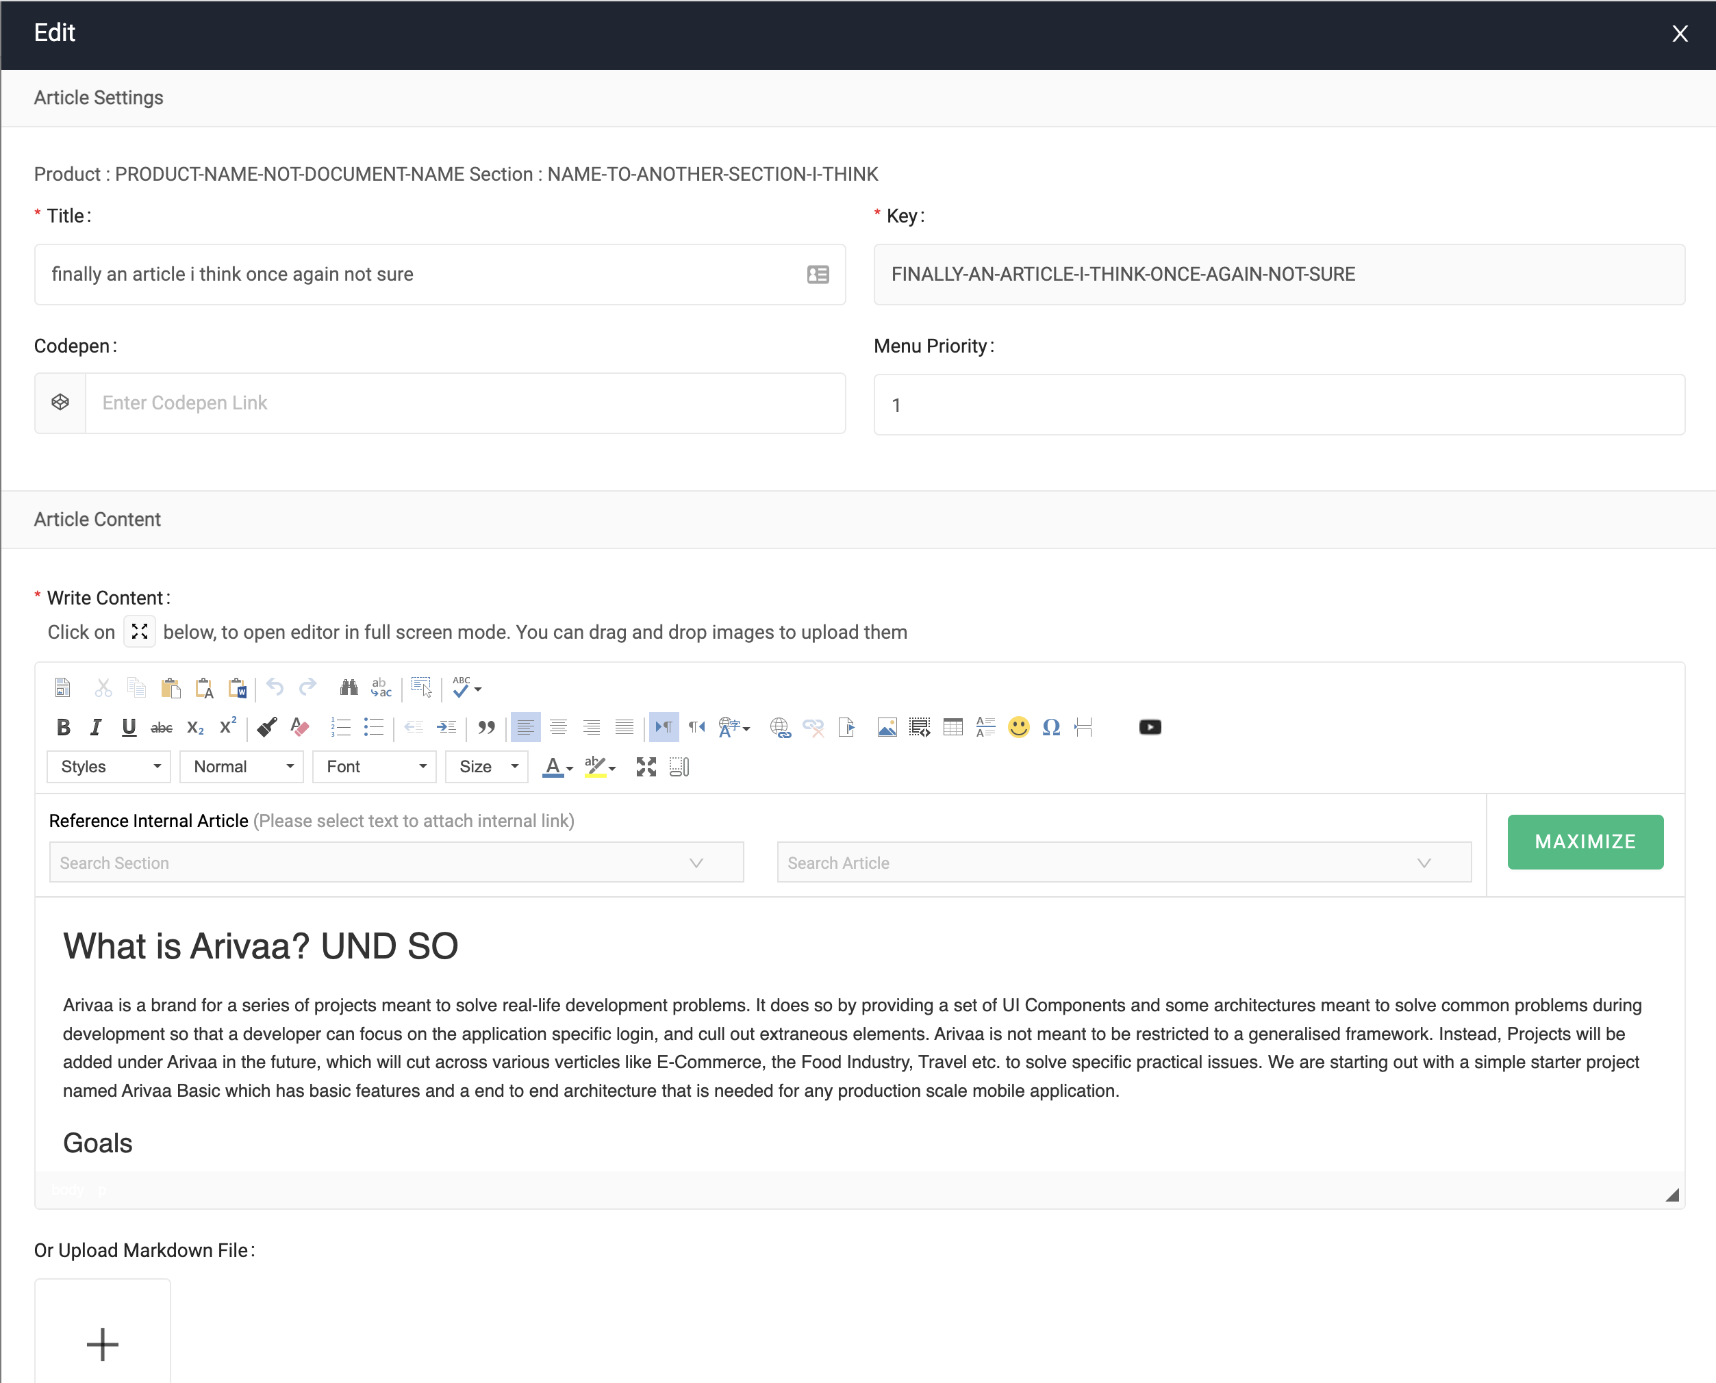Click the Paste clipboard icon
This screenshot has height=1383, width=1716.
tap(171, 687)
